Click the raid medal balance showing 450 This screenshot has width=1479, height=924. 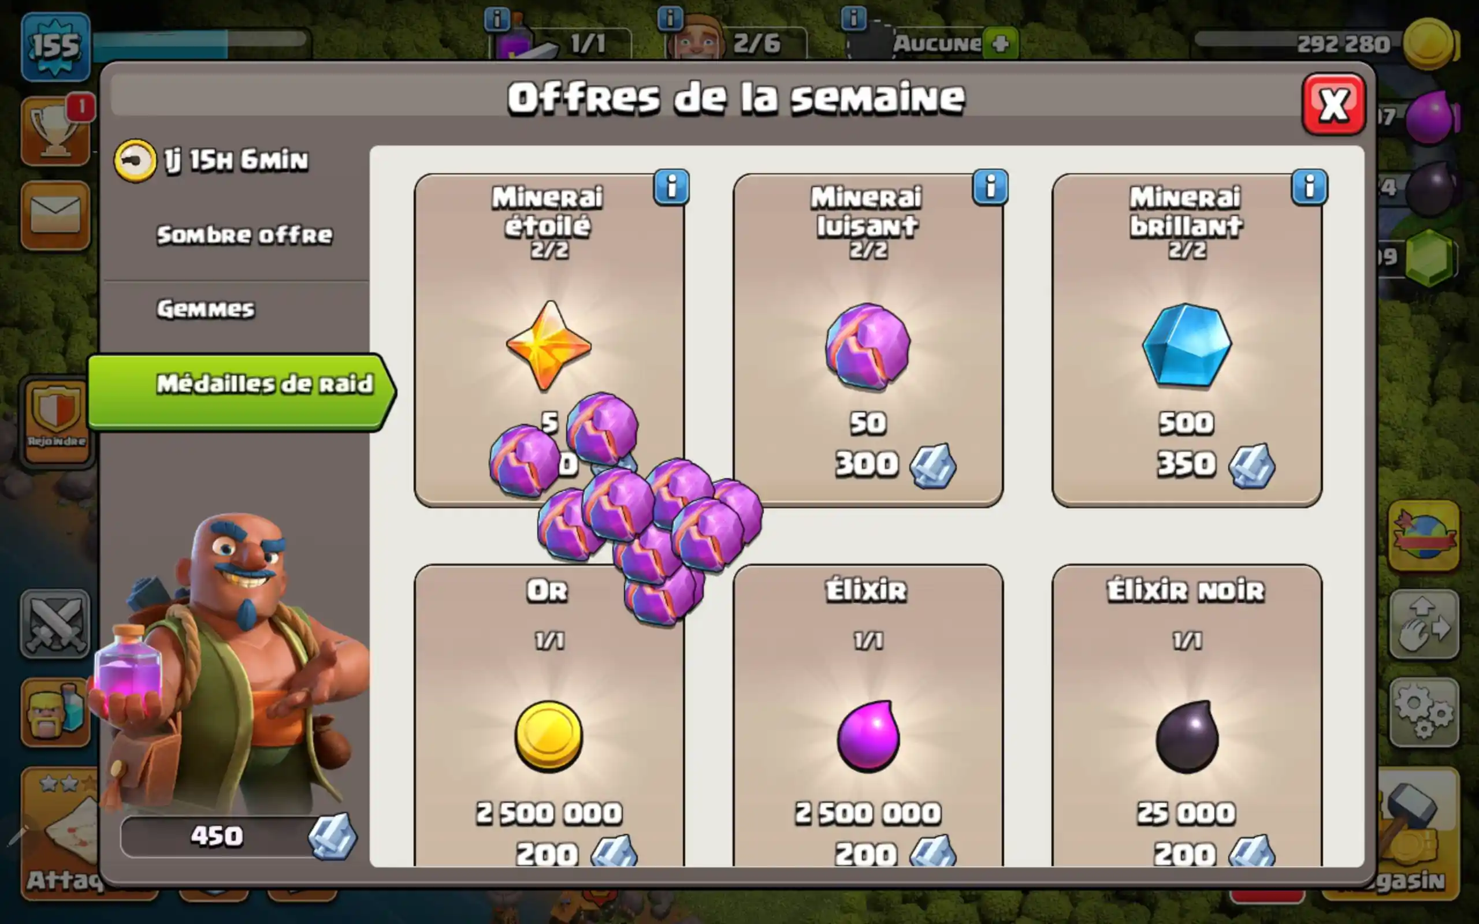click(239, 836)
